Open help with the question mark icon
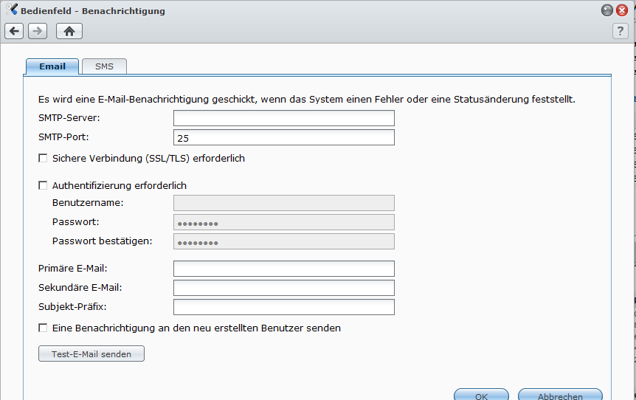Viewport: 636px width, 400px height. 621,31
